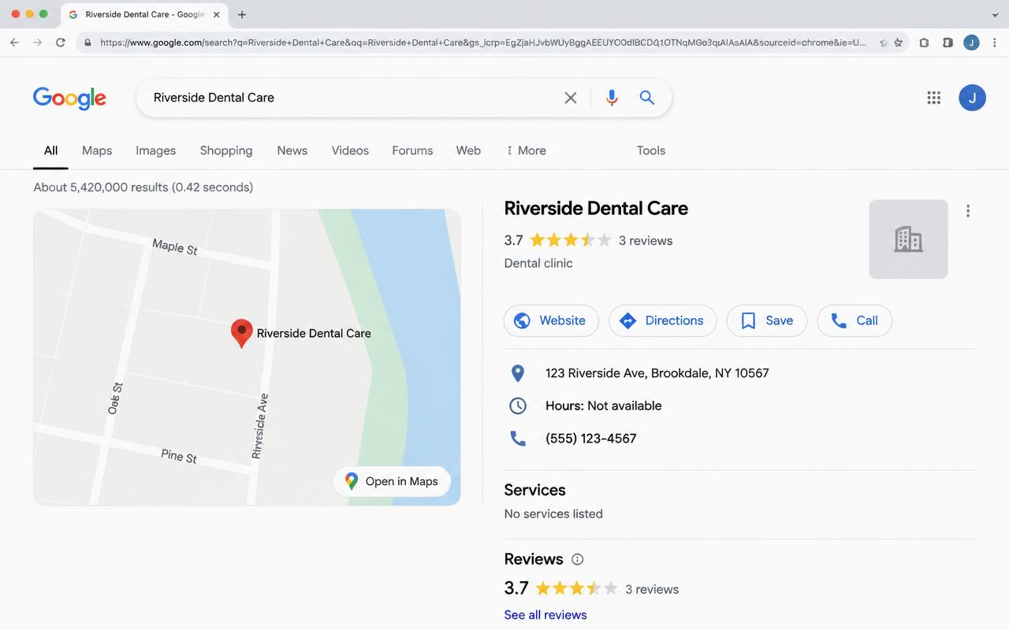Open the Google apps grid
1009x630 pixels.
pyautogui.click(x=934, y=98)
